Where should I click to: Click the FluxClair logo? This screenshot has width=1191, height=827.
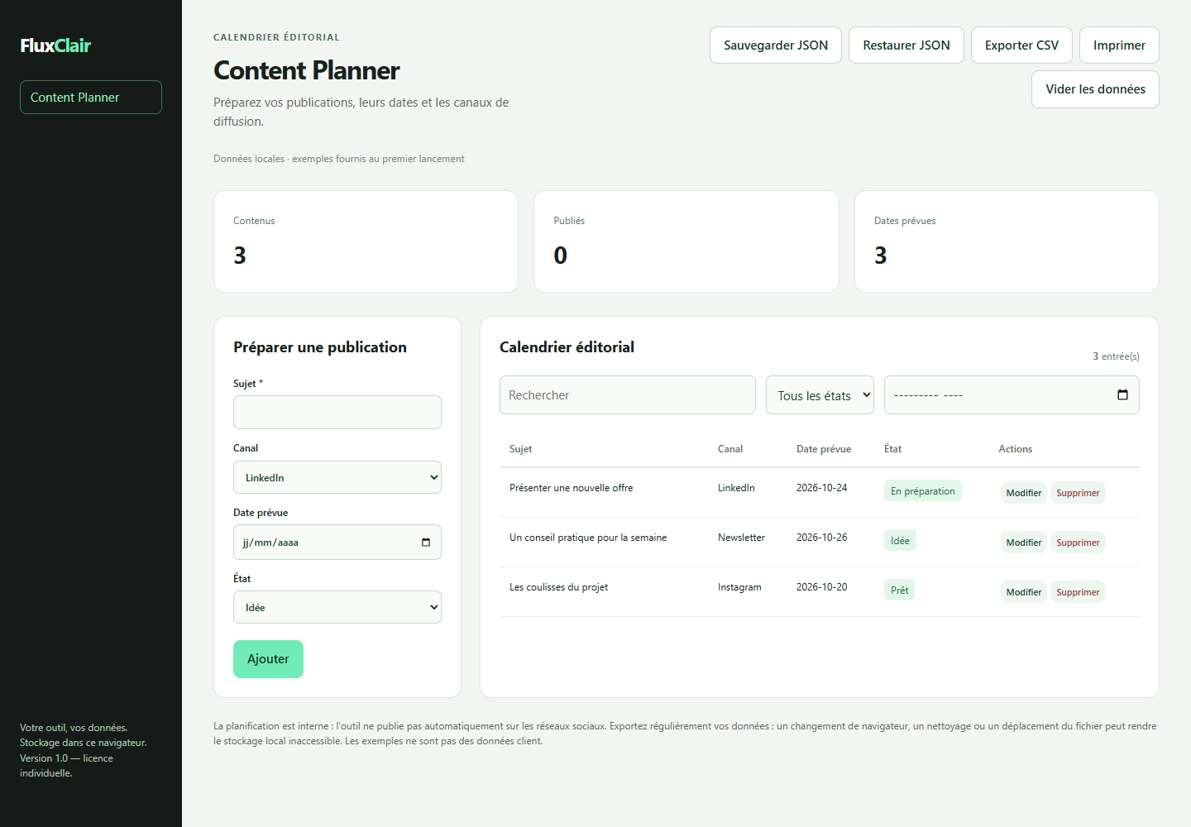point(55,45)
